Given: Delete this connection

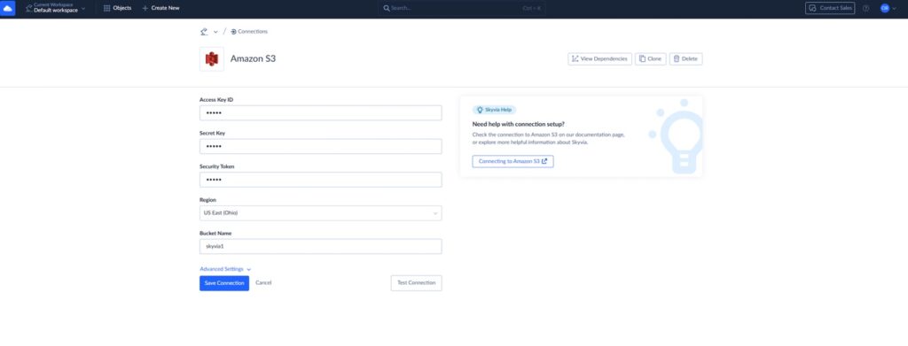Looking at the screenshot, I should tap(686, 59).
